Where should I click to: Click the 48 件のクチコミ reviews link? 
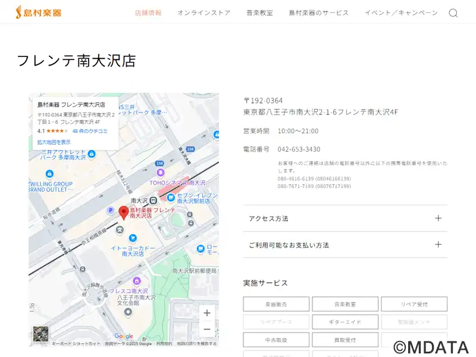[x=90, y=131]
